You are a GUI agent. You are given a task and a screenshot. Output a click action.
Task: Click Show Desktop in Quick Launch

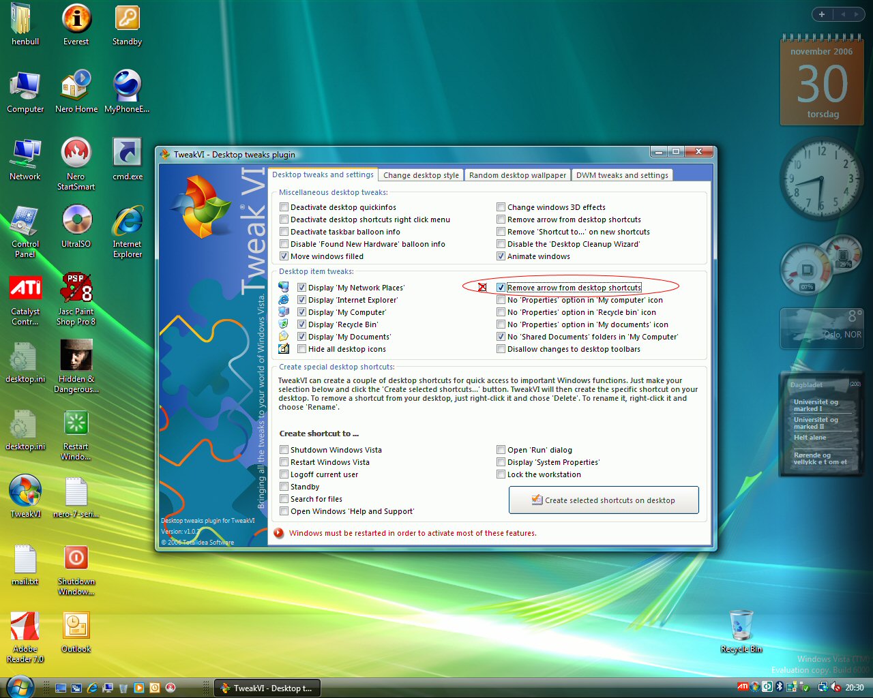tap(61, 688)
